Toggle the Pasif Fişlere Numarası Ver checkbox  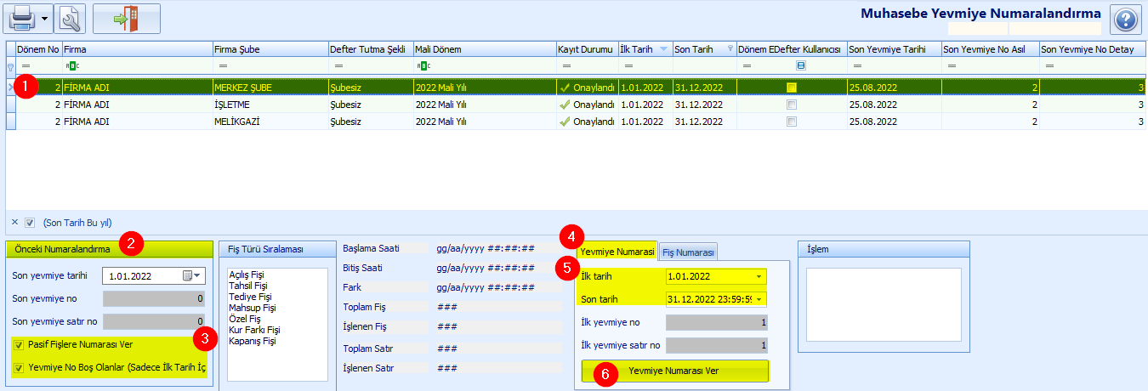tap(19, 344)
